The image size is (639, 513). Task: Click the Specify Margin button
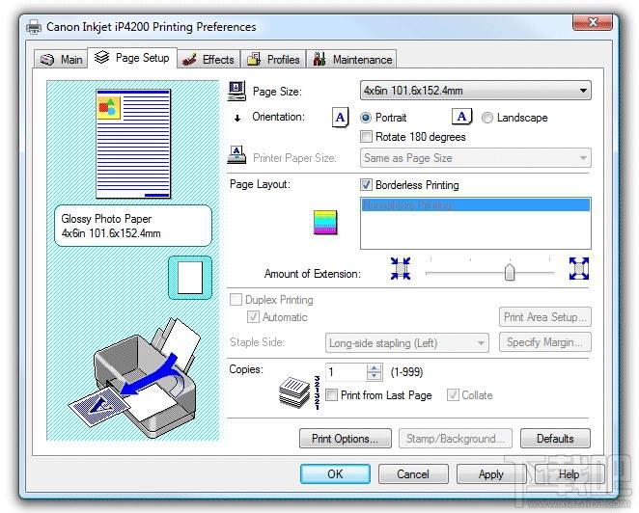544,342
